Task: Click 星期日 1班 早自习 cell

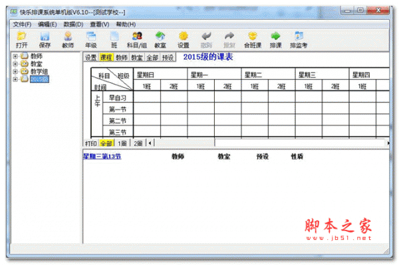Action: click(x=147, y=96)
